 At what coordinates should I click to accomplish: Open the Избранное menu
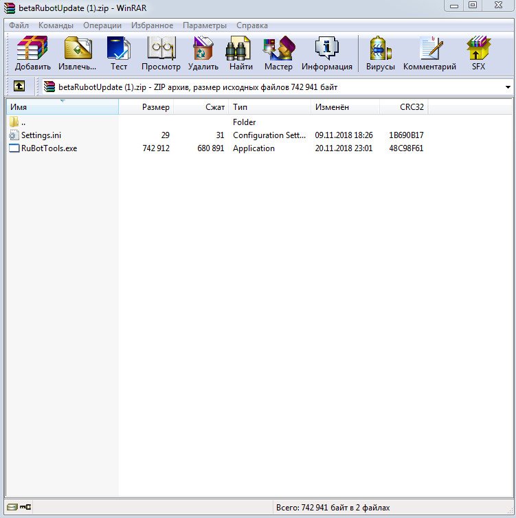pyautogui.click(x=152, y=25)
